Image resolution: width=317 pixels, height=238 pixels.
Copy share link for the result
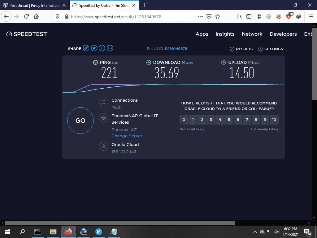pos(86,48)
